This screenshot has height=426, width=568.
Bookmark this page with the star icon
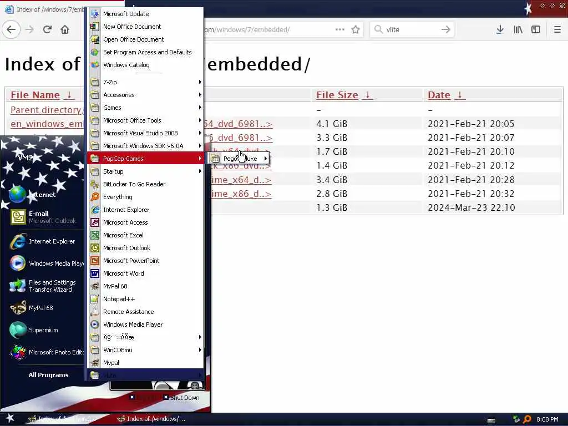(x=356, y=29)
